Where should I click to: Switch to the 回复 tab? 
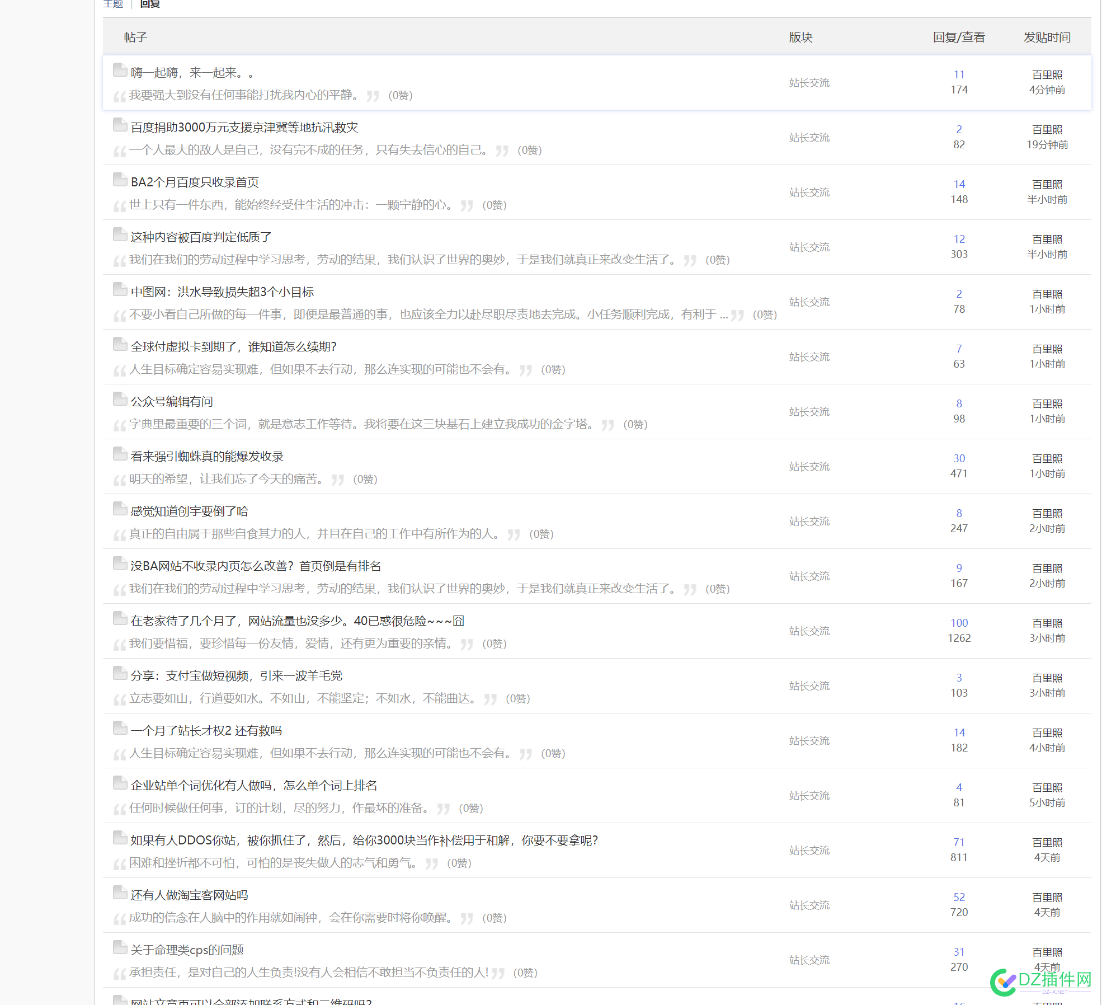coord(150,4)
